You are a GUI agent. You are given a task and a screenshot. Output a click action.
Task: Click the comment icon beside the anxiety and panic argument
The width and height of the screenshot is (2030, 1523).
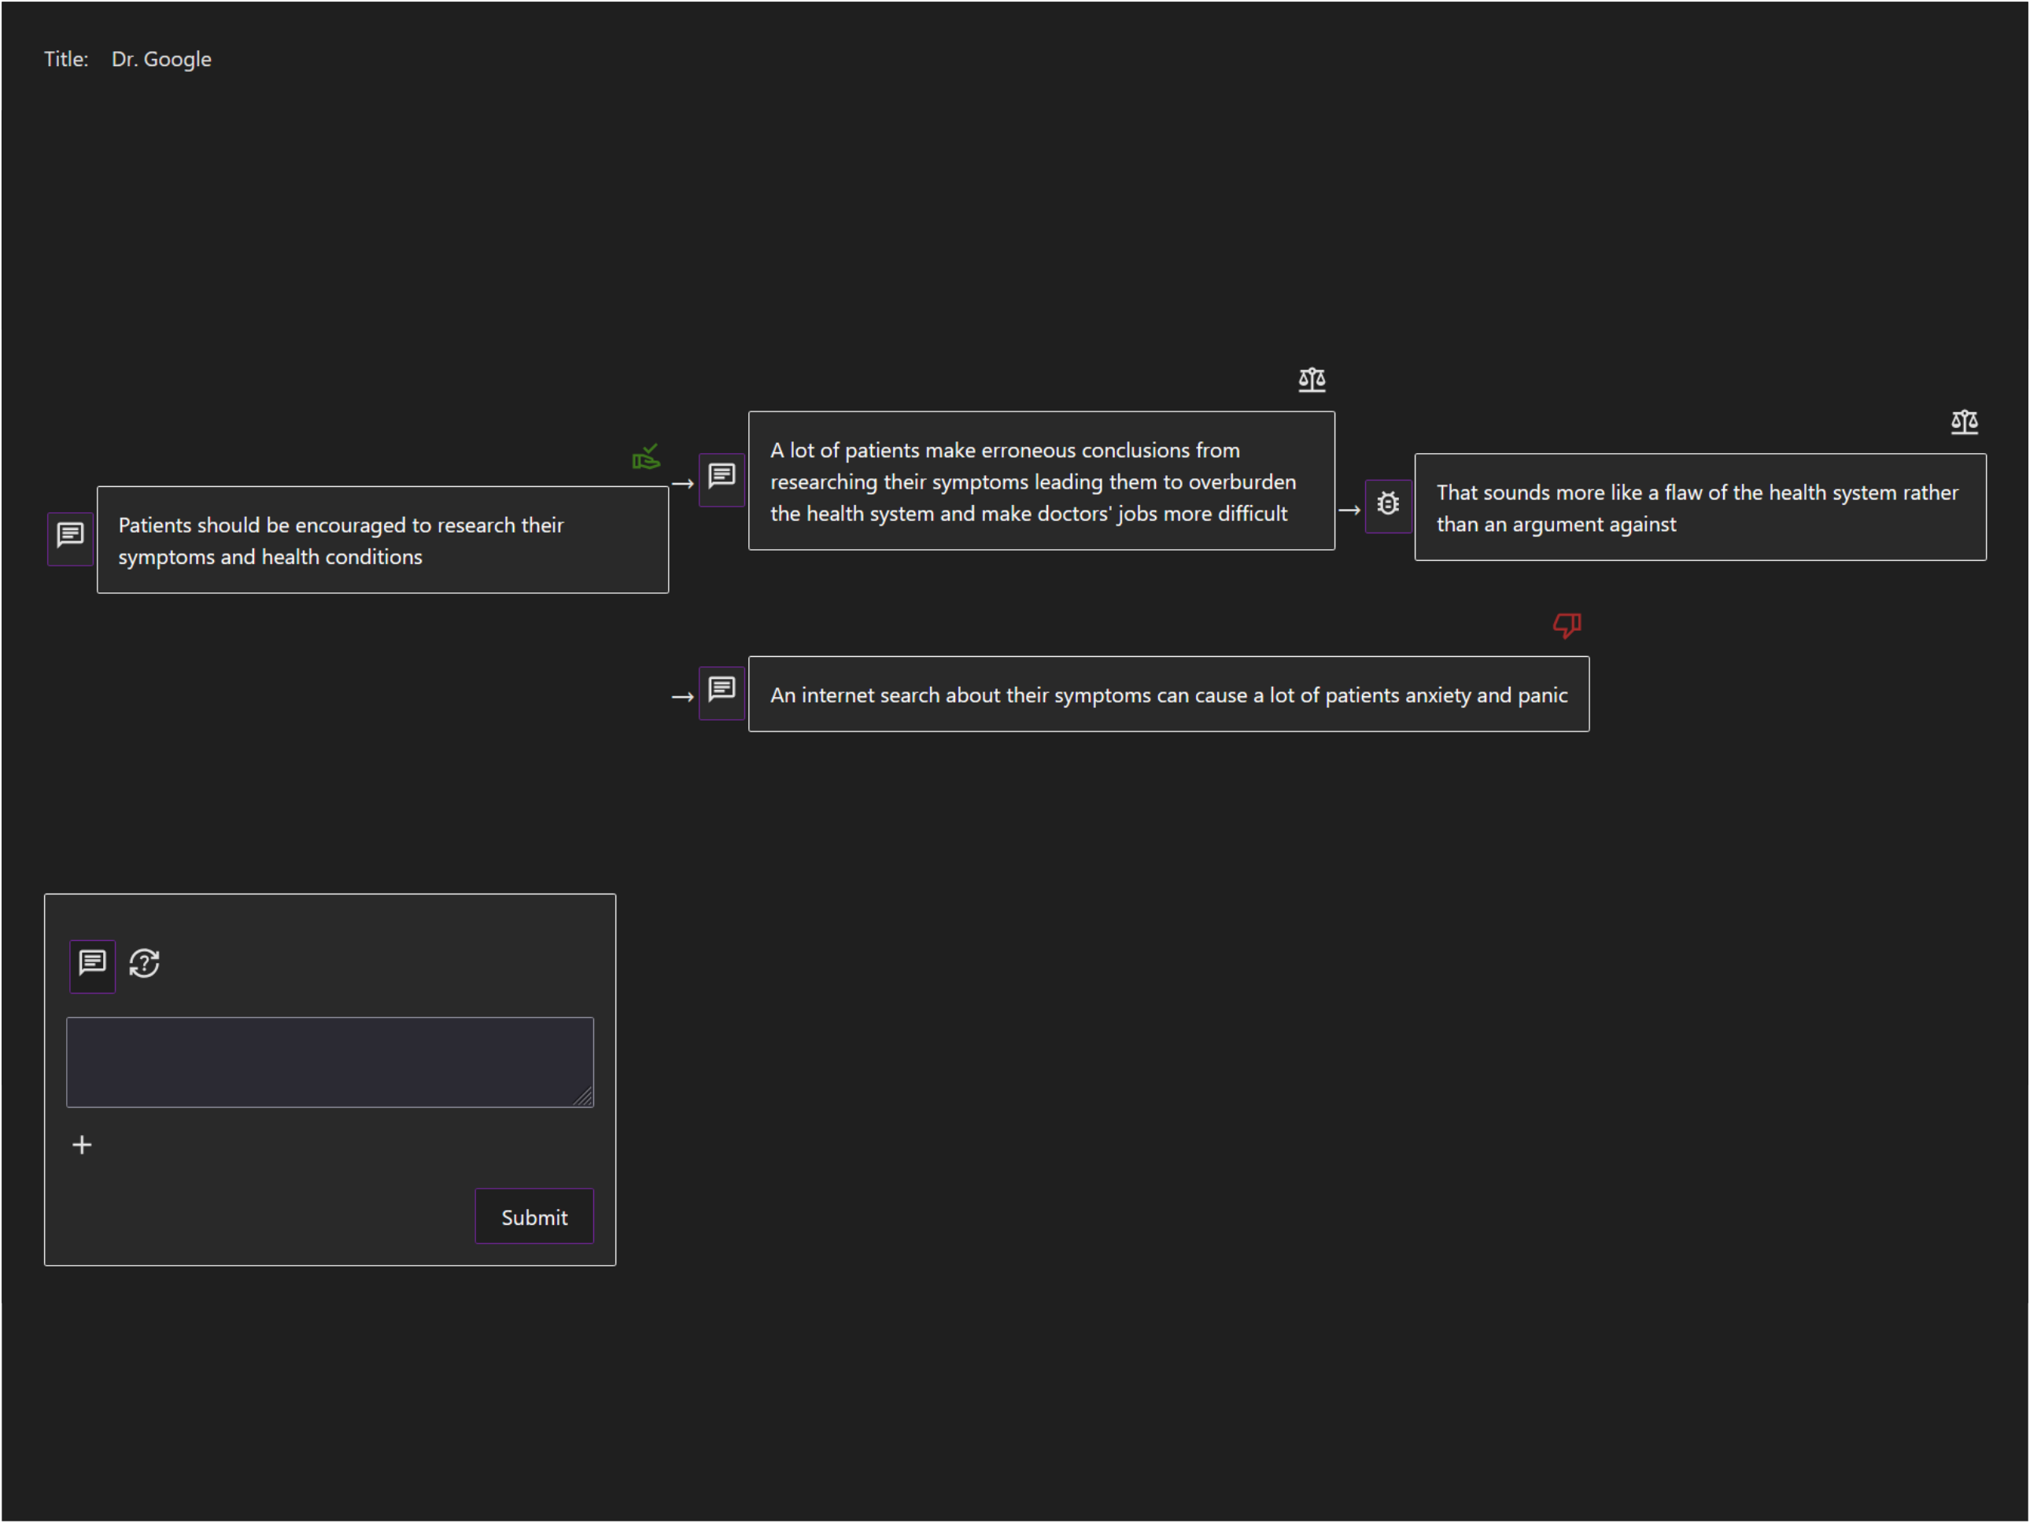[722, 691]
